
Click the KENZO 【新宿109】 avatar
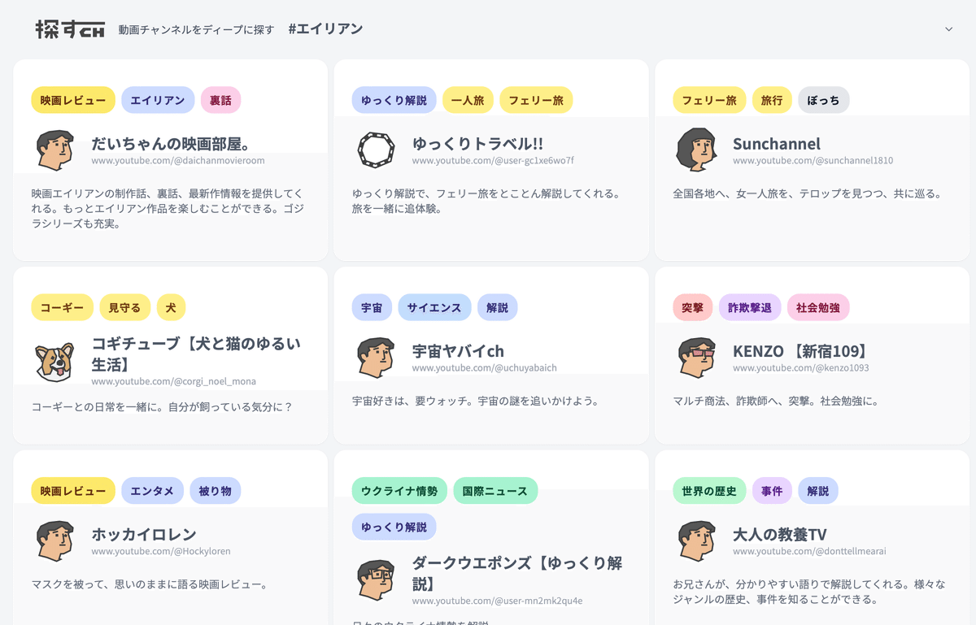[x=696, y=358]
